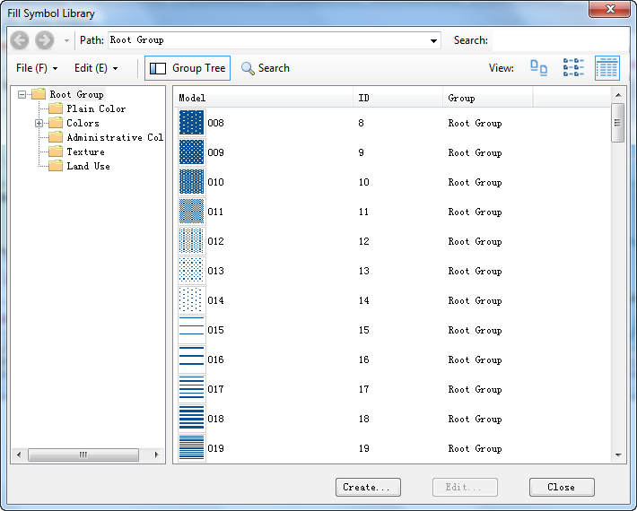Switch to large icon view
637x511 pixels.
click(539, 68)
